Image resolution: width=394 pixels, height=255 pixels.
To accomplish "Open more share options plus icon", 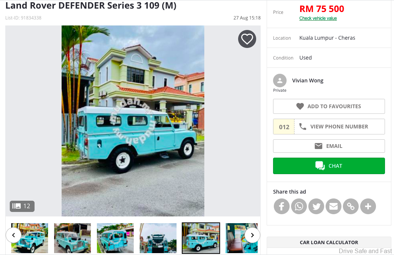I will (368, 206).
